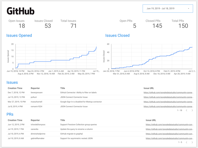The width and height of the screenshot is (198, 148).
Task: Select reporter lievenjanssen in Issues table
Action: [x=37, y=93]
